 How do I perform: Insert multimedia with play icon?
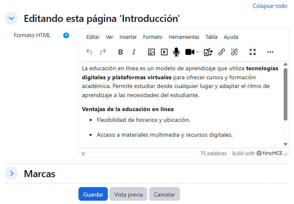pos(164,52)
